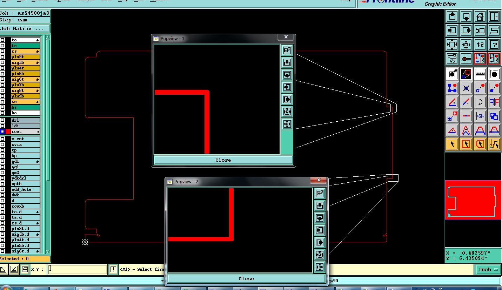Click the dimension icon with blue arrows
The image size is (502, 290).
[480, 116]
